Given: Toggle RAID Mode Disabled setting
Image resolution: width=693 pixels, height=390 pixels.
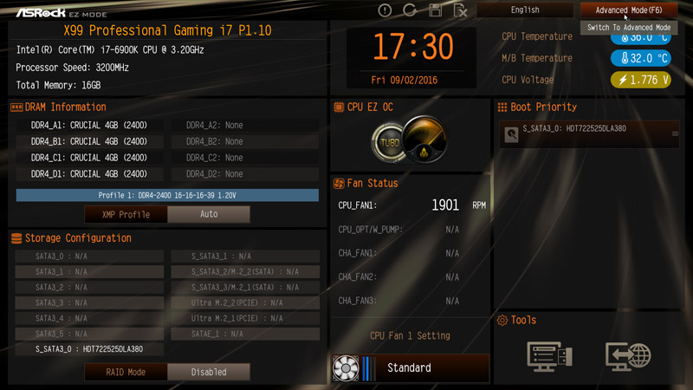Looking at the screenshot, I should coord(209,373).
